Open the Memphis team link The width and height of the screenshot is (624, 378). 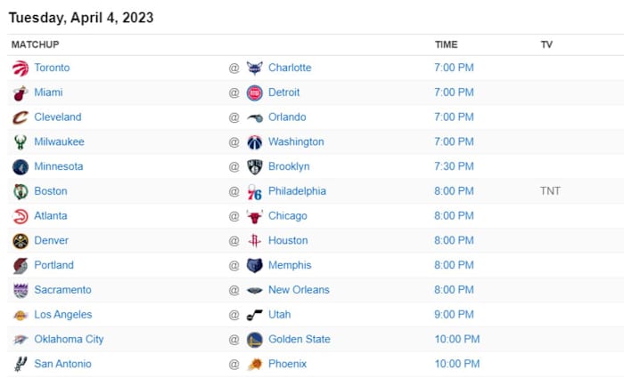click(290, 265)
